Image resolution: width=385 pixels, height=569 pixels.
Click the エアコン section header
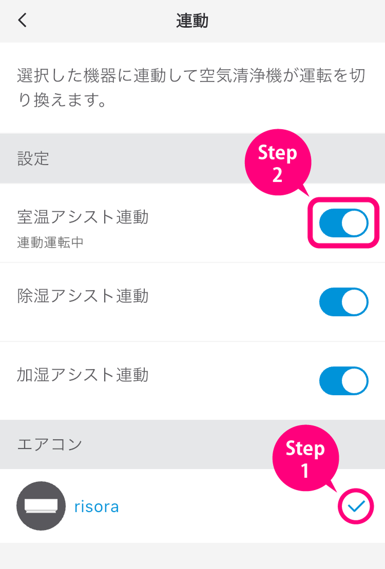pyautogui.click(x=49, y=444)
